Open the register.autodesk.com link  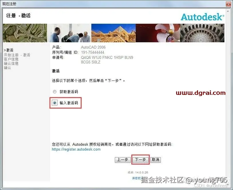(76, 149)
